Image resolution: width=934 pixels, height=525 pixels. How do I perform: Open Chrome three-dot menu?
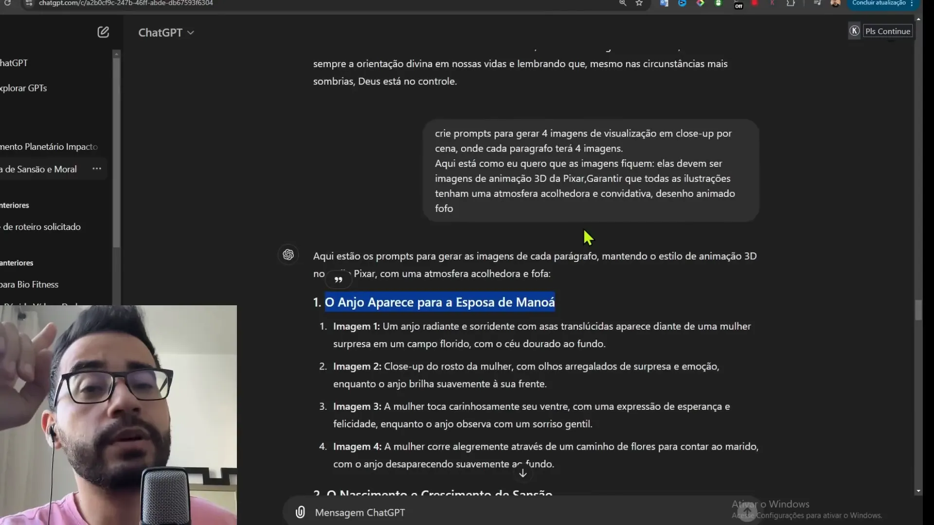912,3
